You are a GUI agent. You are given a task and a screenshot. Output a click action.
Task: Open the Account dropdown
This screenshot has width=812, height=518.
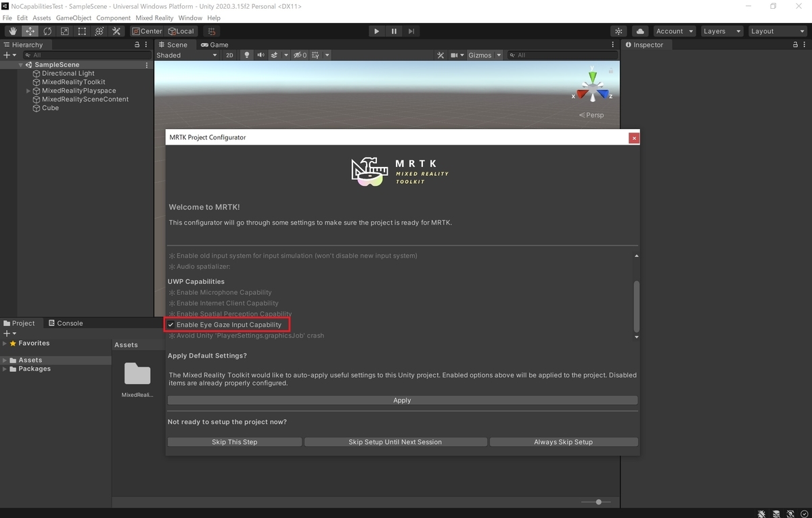coord(674,31)
